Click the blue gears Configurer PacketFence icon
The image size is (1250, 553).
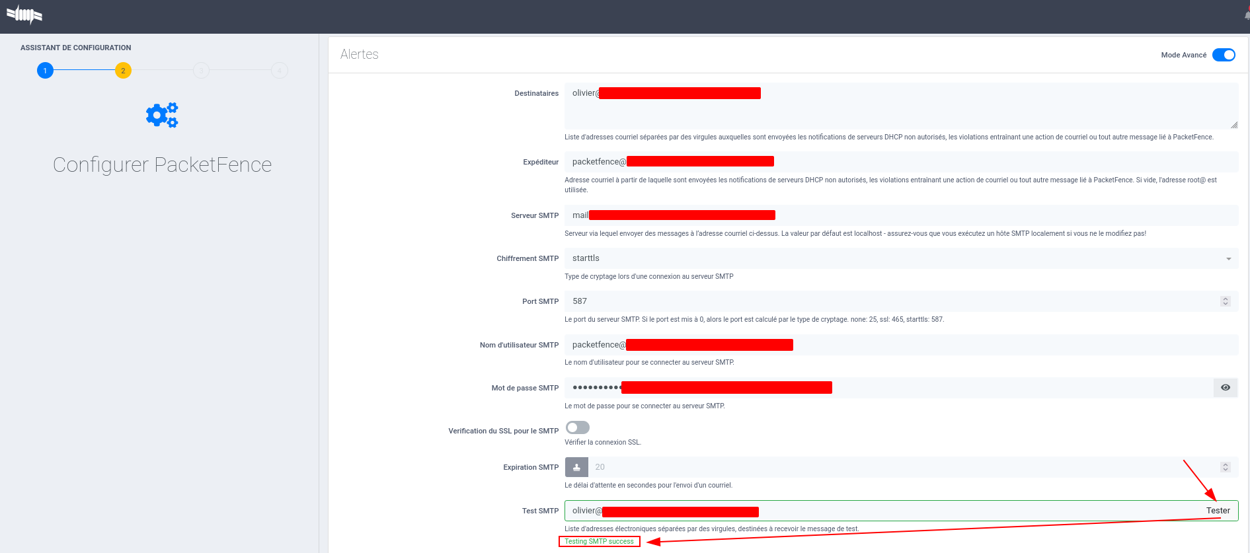click(x=162, y=115)
